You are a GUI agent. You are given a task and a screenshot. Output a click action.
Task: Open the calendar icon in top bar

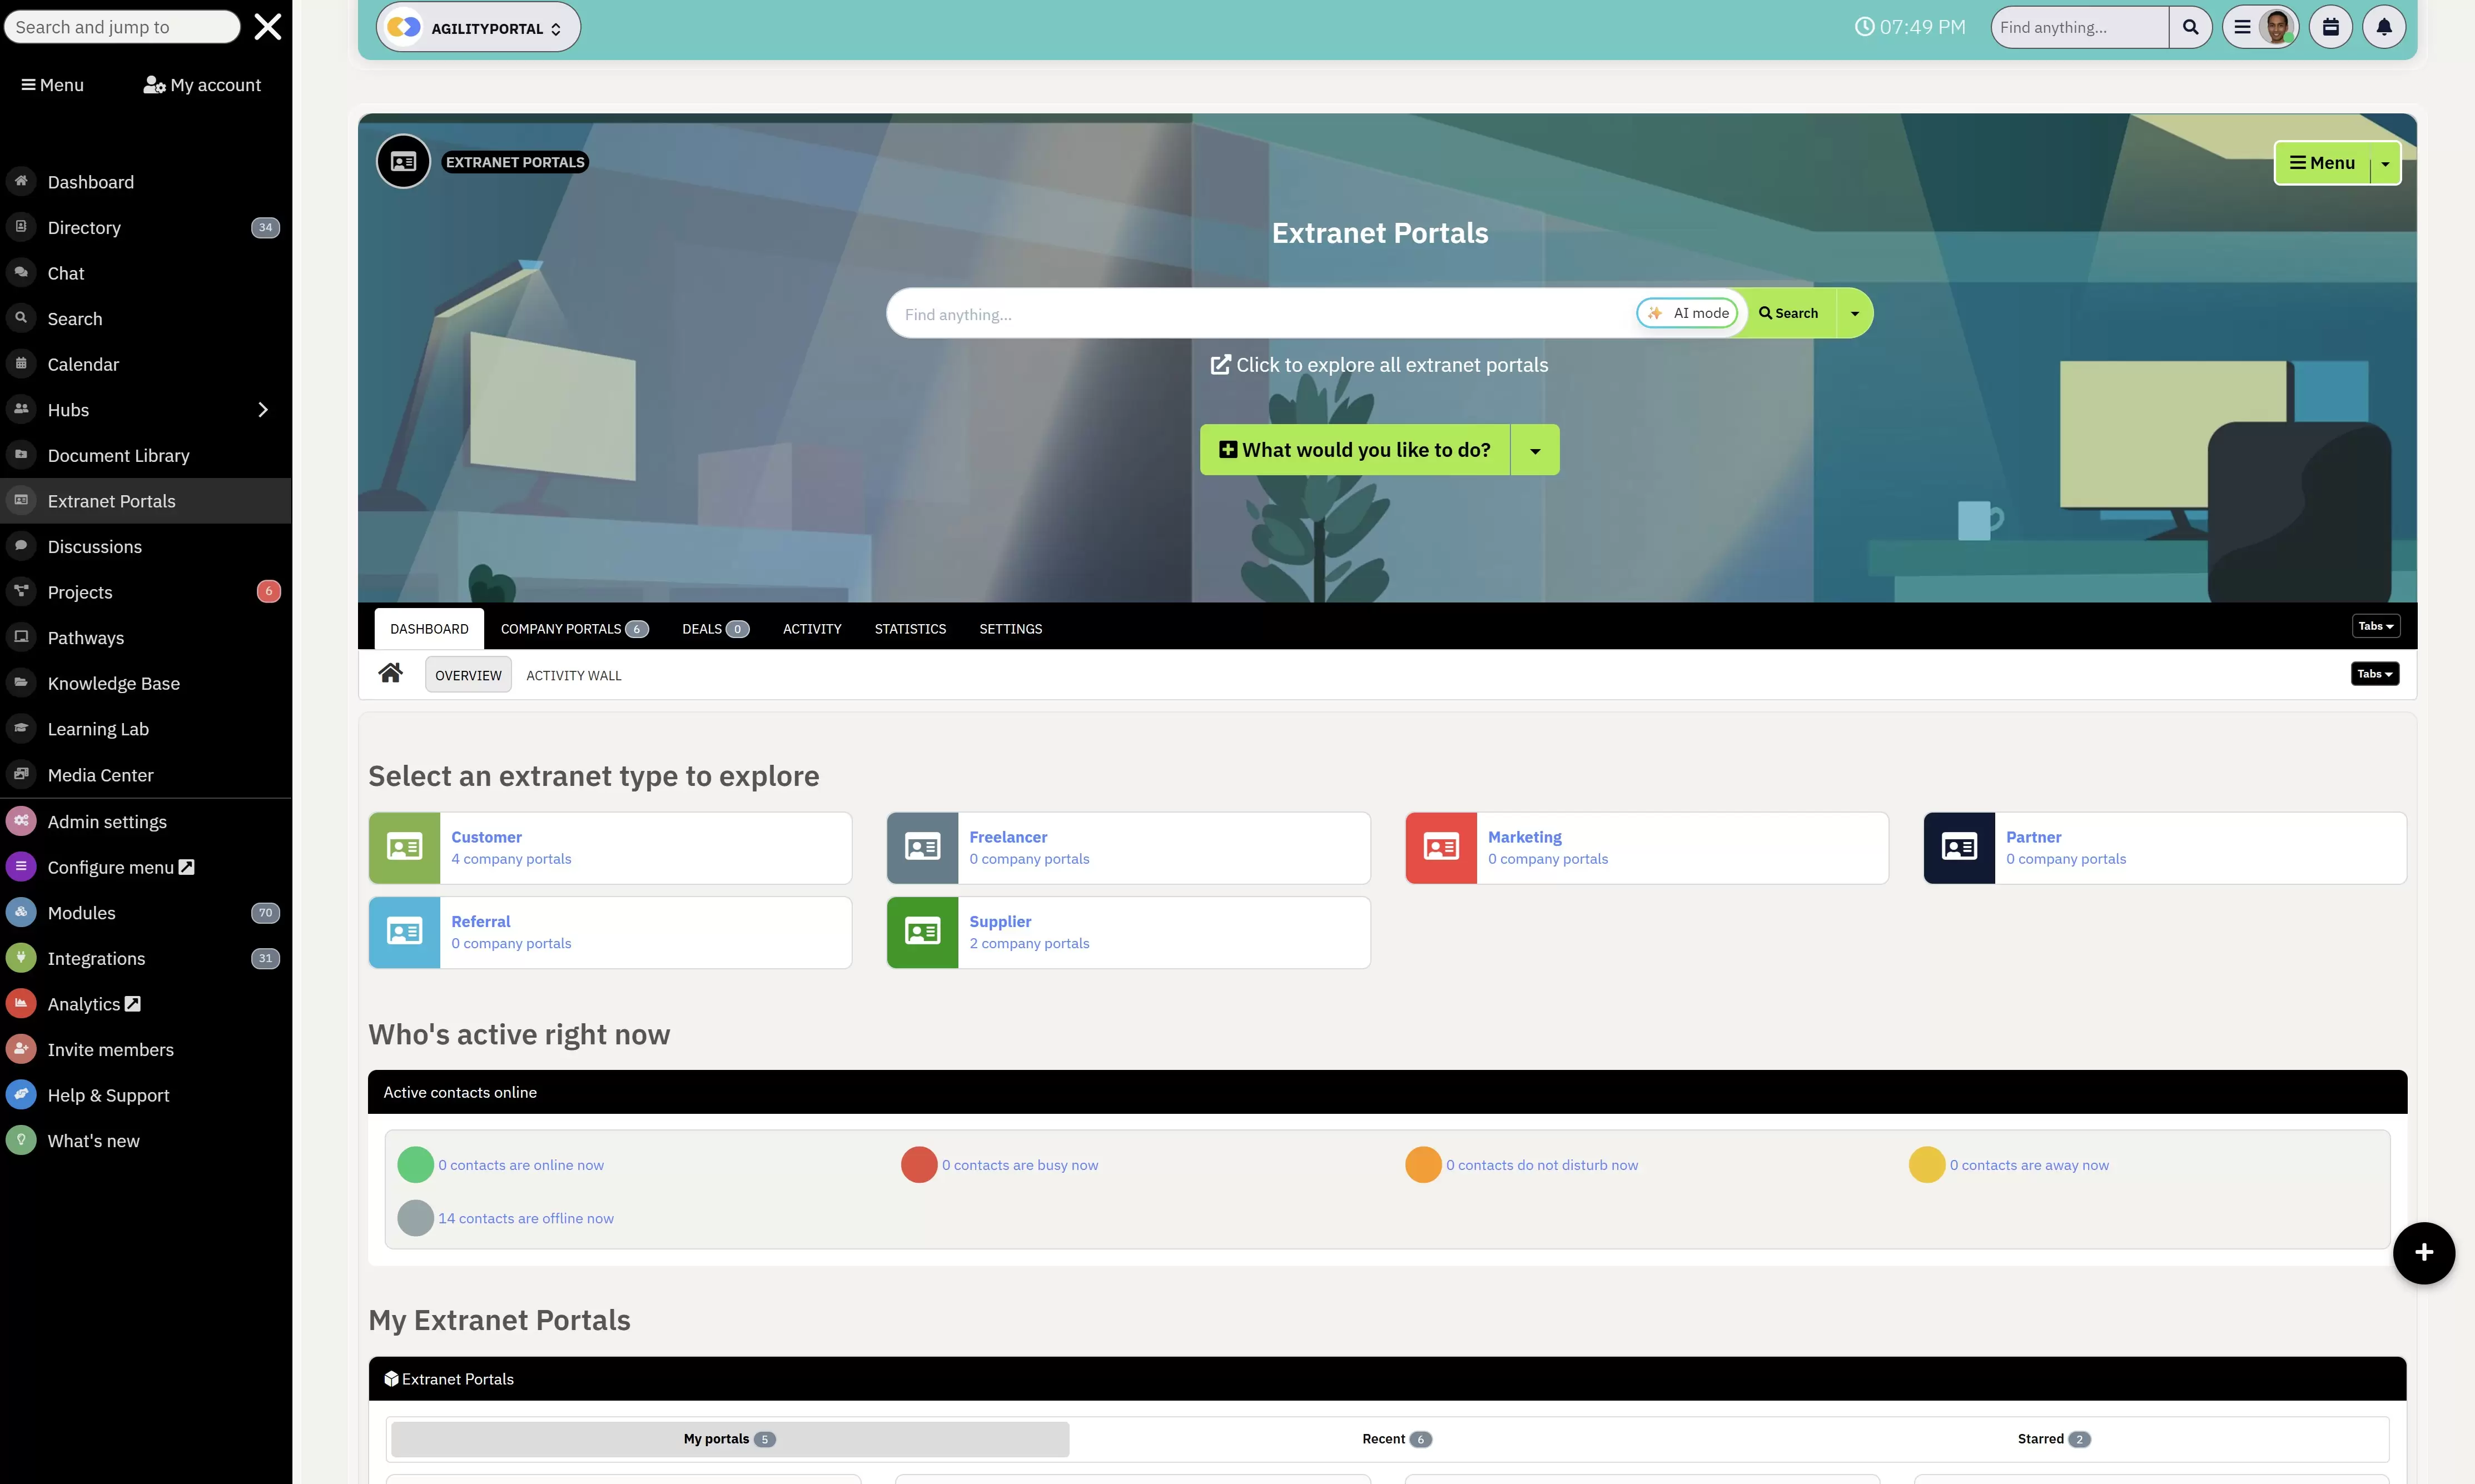2330,27
